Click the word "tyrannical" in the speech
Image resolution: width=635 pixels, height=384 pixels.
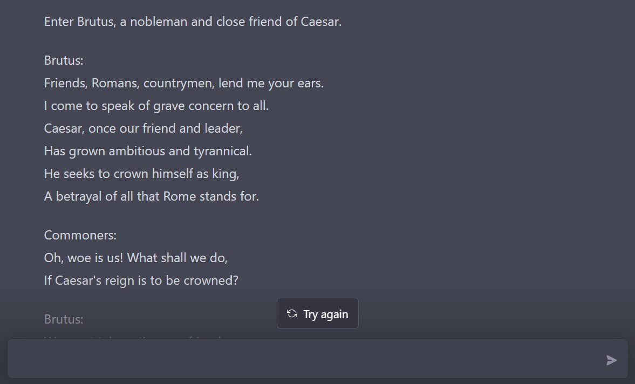click(222, 151)
